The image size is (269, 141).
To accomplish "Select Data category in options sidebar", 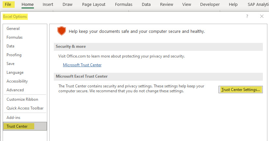I will (x=25, y=46).
